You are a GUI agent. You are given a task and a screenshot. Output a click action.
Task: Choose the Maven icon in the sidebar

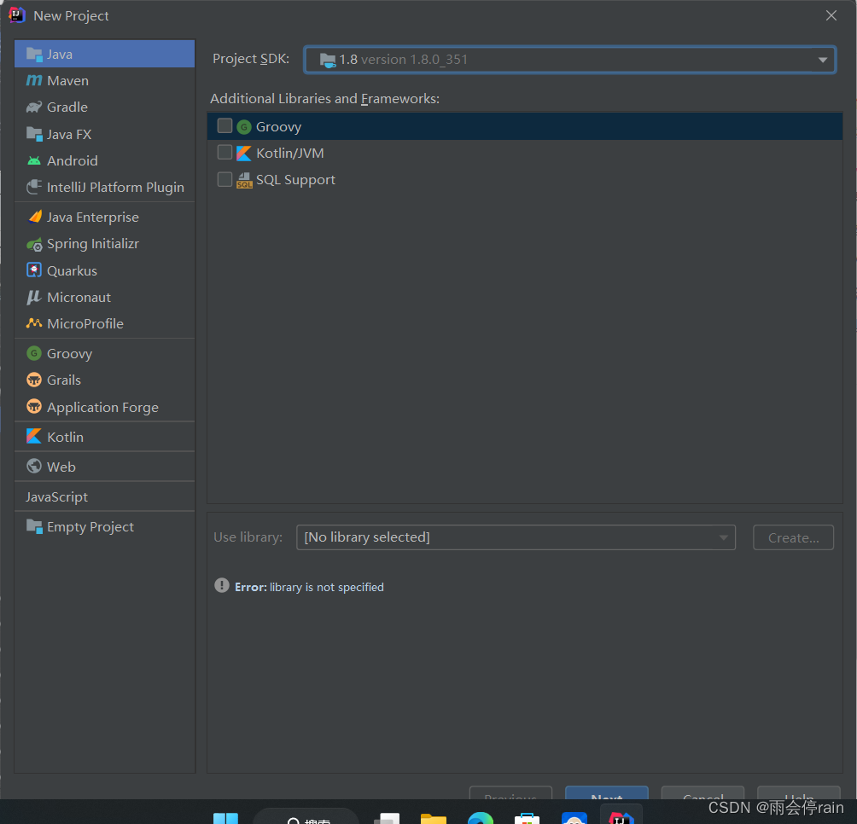point(34,81)
